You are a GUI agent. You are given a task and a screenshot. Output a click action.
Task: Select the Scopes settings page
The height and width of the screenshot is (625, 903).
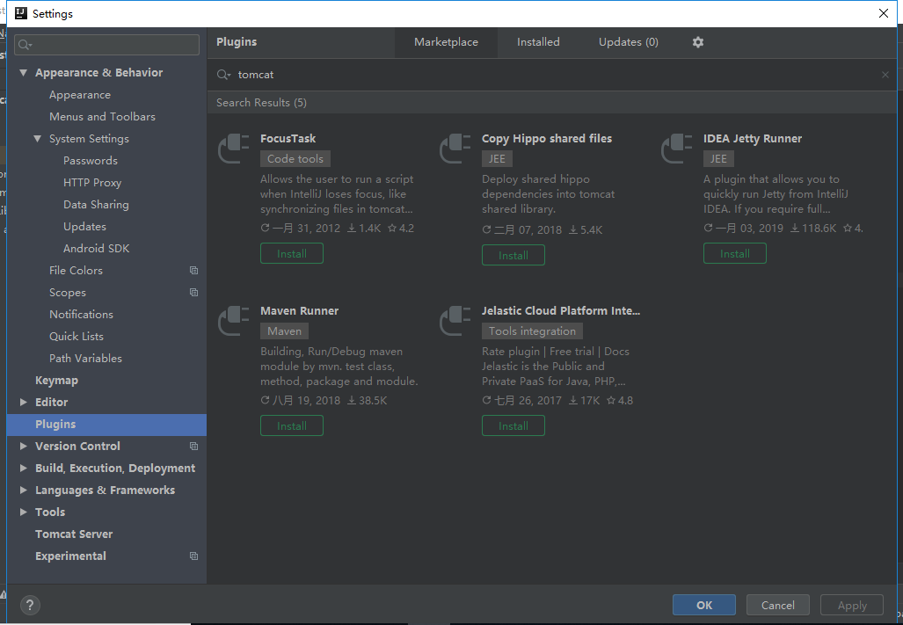[68, 293]
